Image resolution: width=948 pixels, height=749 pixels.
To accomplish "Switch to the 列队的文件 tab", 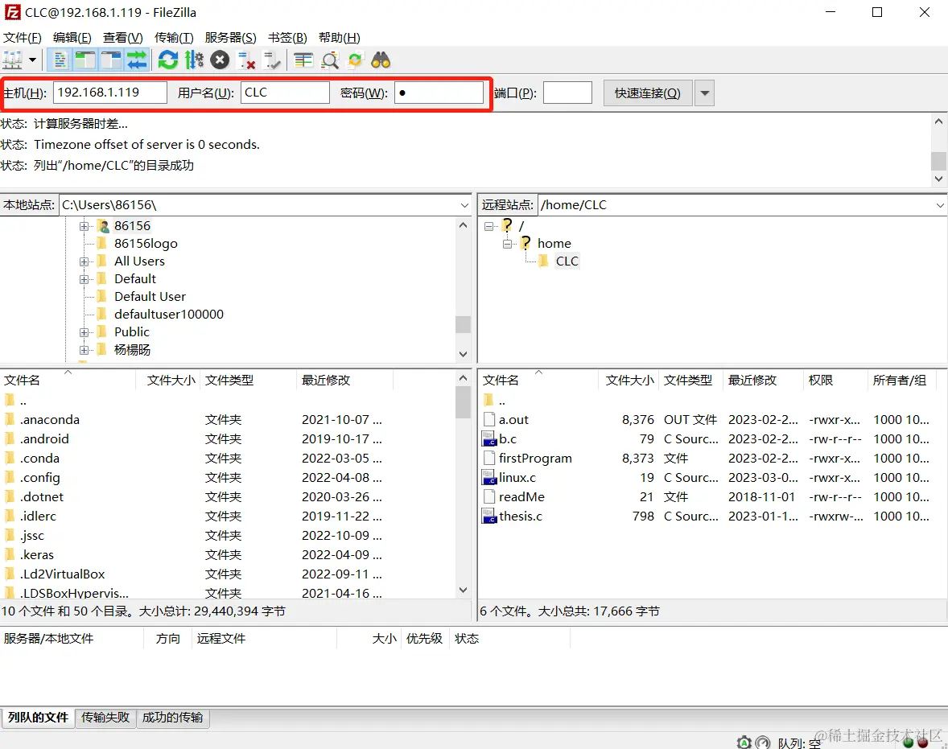I will tap(38, 718).
